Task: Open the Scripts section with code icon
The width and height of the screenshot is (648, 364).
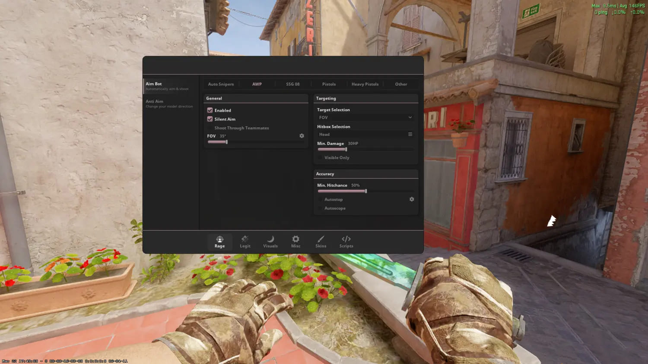Action: (346, 242)
